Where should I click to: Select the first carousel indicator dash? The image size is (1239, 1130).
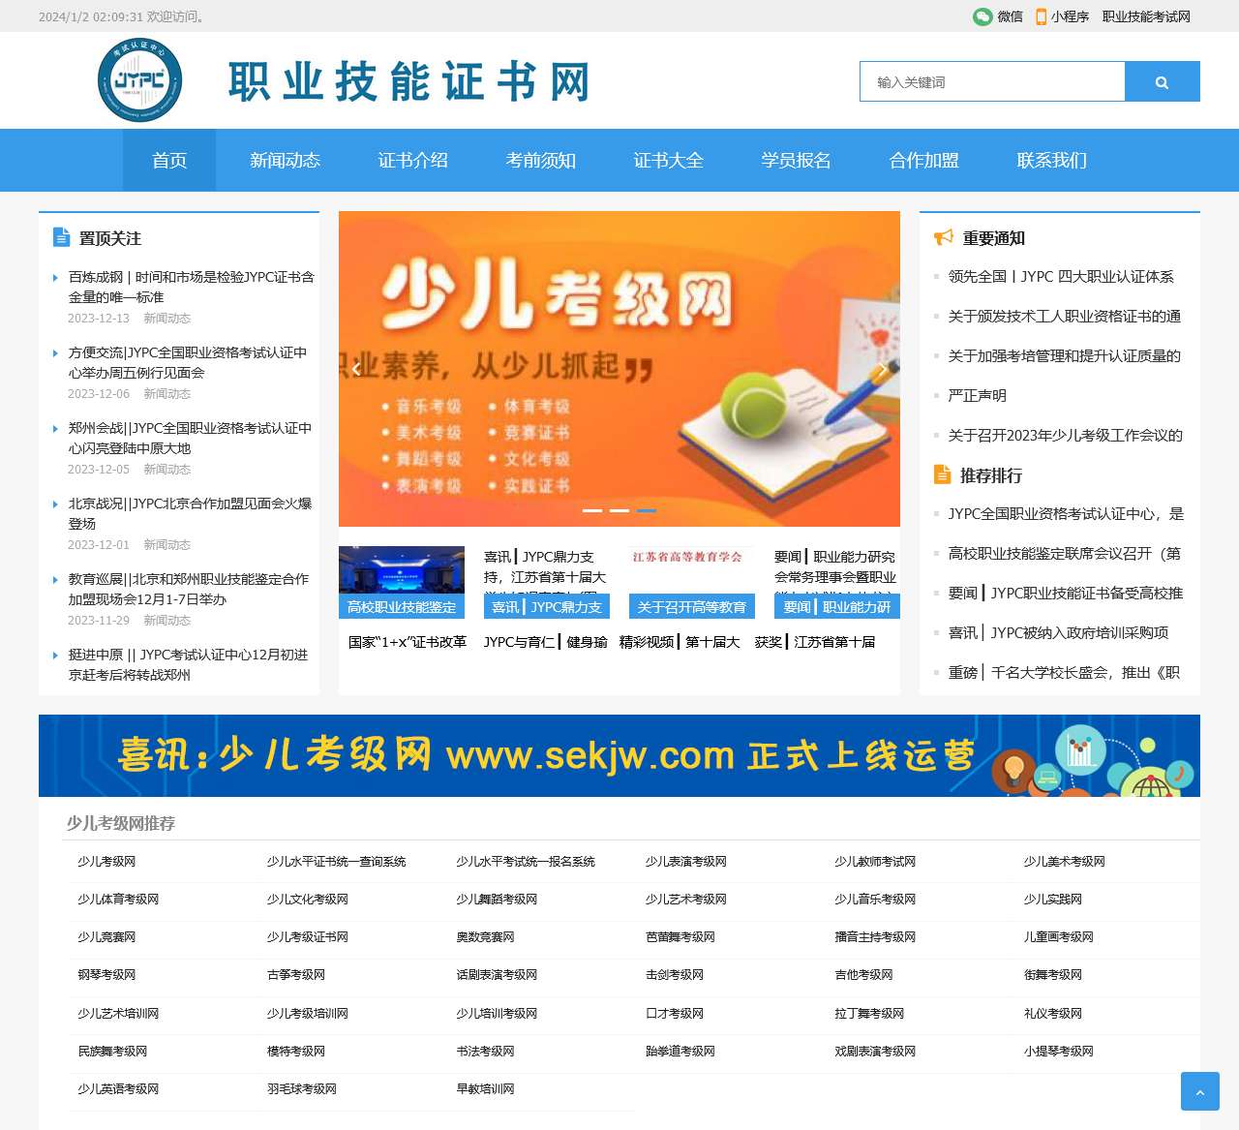(592, 510)
